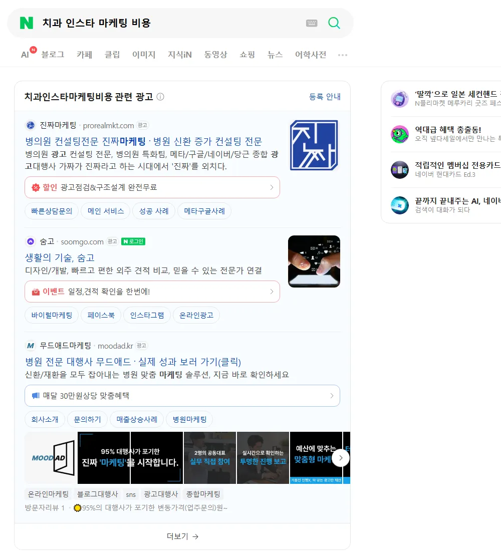The width and height of the screenshot is (501, 551).
Task: Expand more tabs with the three-dots icon
Action: pyautogui.click(x=343, y=55)
